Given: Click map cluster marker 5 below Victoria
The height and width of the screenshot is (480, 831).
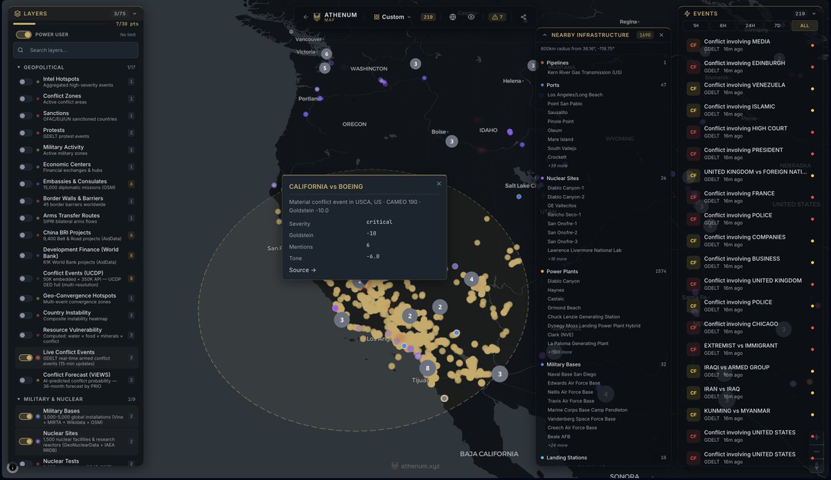Looking at the screenshot, I should click(x=325, y=68).
